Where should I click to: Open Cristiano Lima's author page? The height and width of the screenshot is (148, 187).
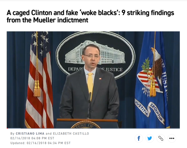[x=30, y=133]
